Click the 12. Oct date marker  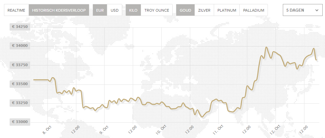click(276, 130)
